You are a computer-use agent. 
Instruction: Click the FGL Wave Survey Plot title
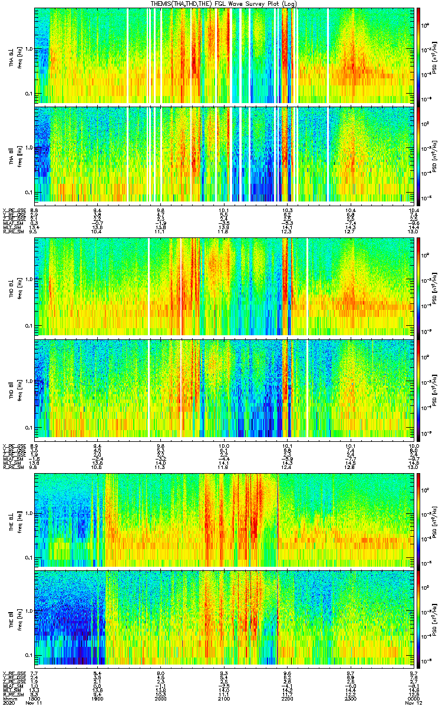coord(225,4)
